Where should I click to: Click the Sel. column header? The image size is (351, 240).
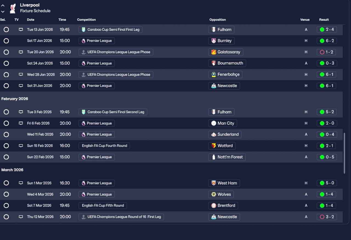[x=3, y=20]
